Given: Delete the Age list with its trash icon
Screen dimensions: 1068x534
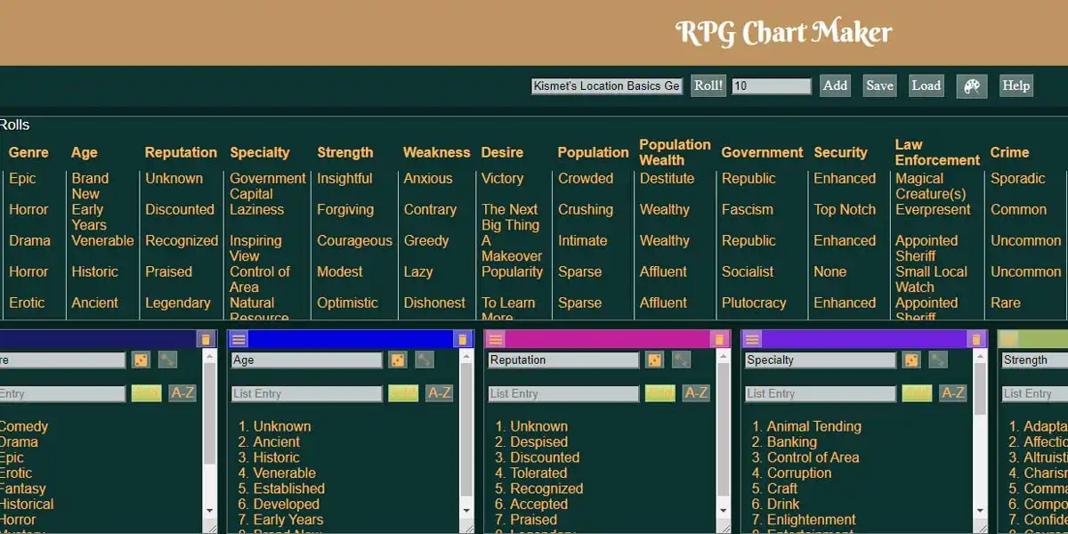Looking at the screenshot, I should click(462, 339).
